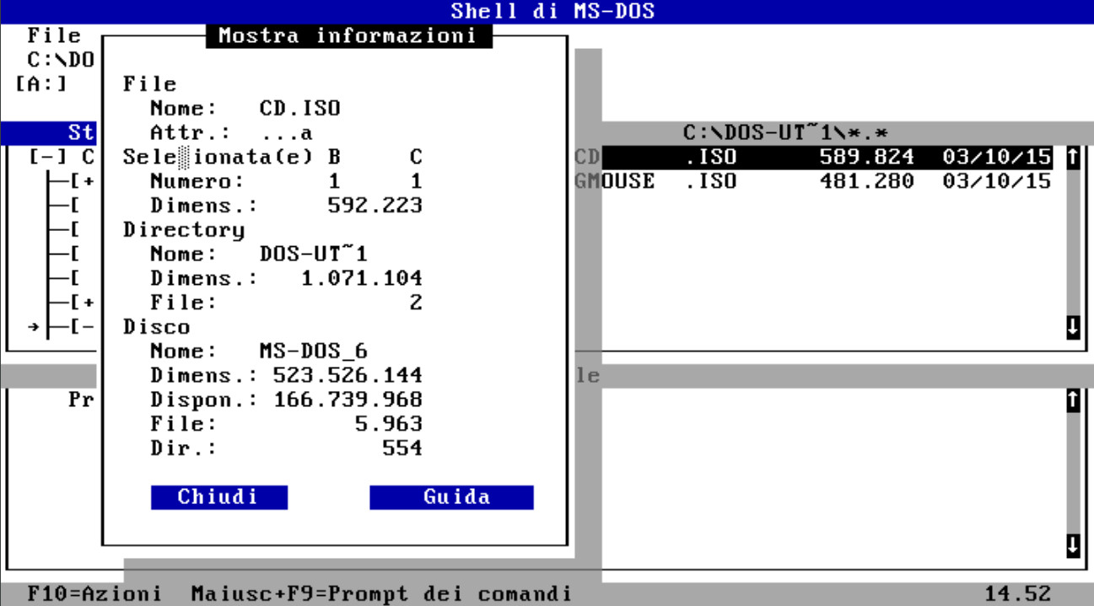Click disk name MS-DOS_6 in dialog

(x=313, y=351)
